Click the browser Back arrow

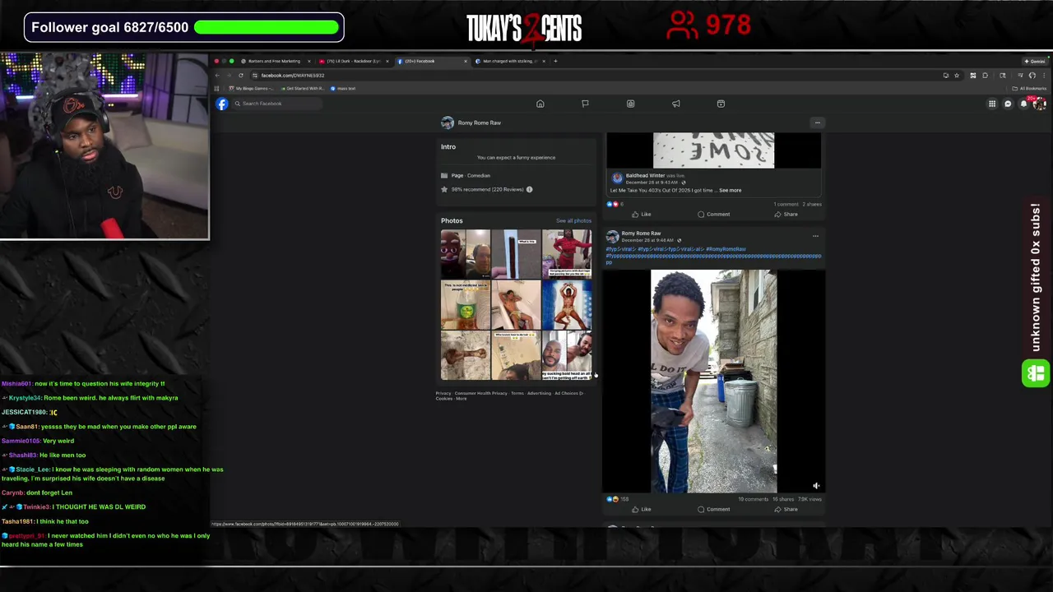[217, 75]
